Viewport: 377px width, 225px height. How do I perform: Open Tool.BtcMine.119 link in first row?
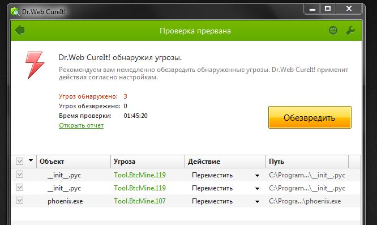140,175
